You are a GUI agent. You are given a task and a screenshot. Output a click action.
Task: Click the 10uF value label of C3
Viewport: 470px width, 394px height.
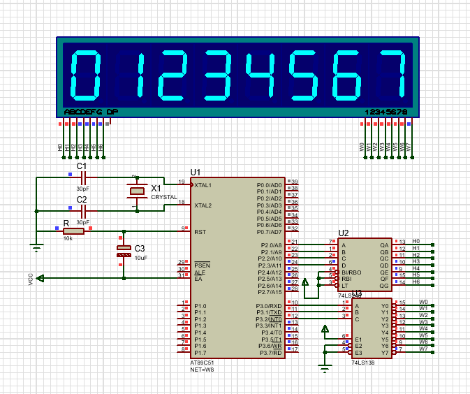(x=141, y=258)
